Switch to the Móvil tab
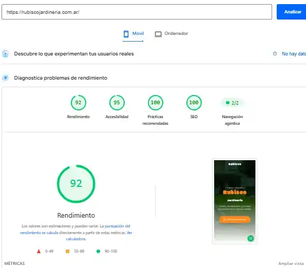This screenshot has width=306, height=268. click(133, 34)
